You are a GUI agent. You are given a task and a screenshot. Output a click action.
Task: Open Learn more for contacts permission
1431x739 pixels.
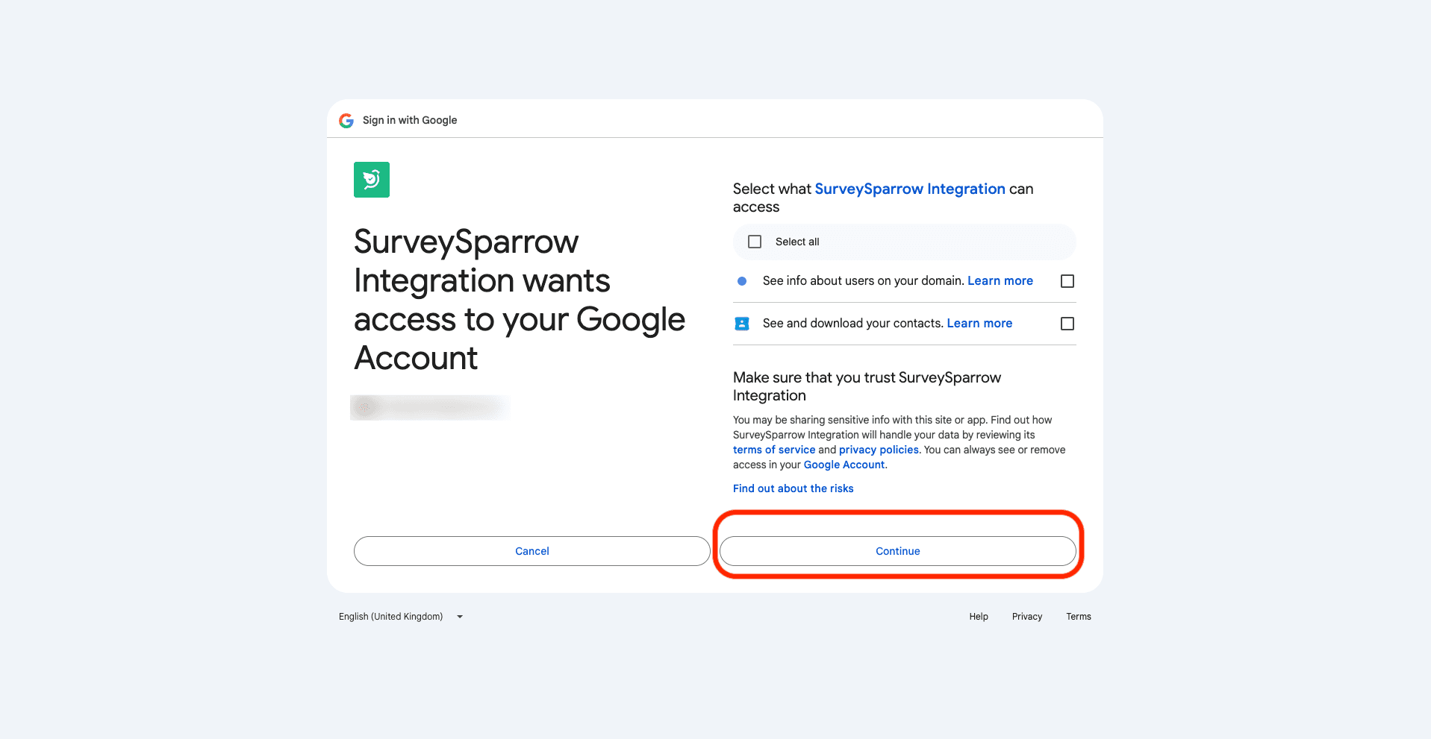[979, 324]
